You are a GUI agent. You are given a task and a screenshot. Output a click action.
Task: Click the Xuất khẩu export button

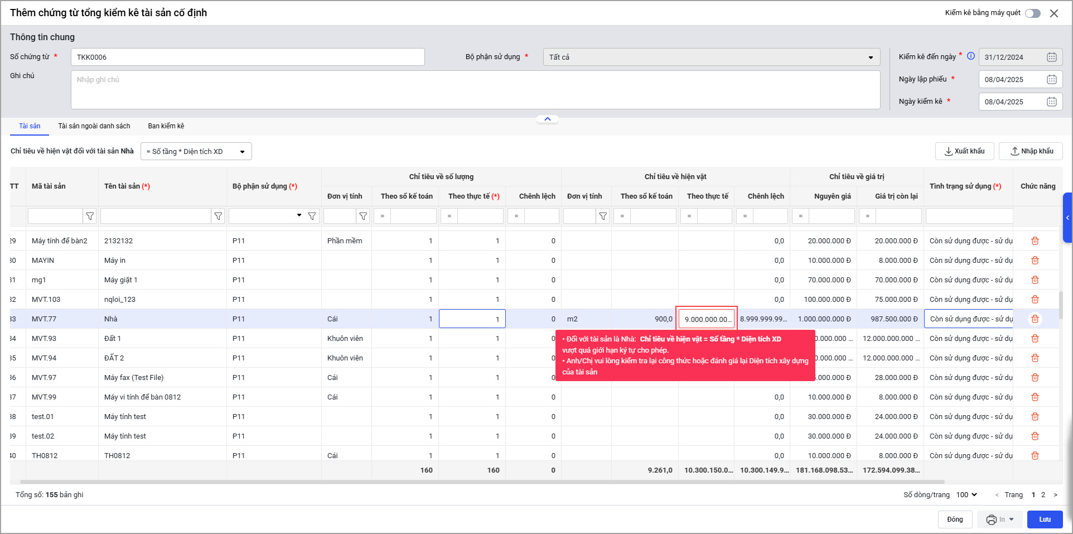[964, 151]
